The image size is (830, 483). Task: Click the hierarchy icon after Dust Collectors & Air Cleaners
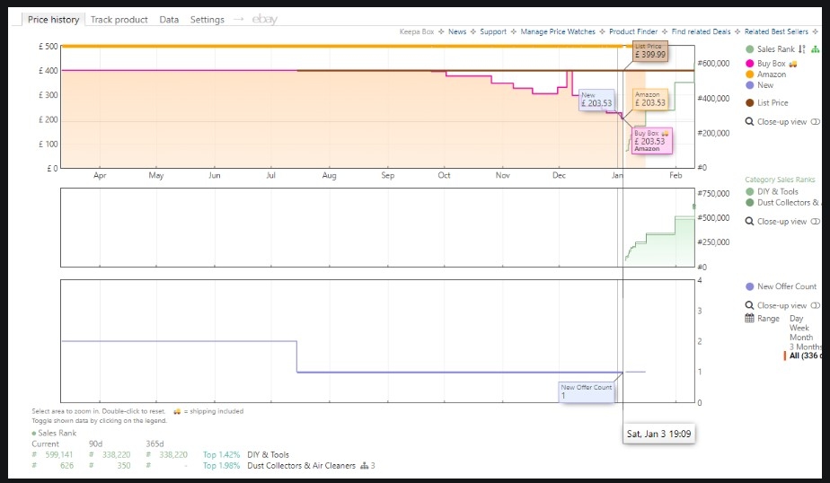point(365,466)
